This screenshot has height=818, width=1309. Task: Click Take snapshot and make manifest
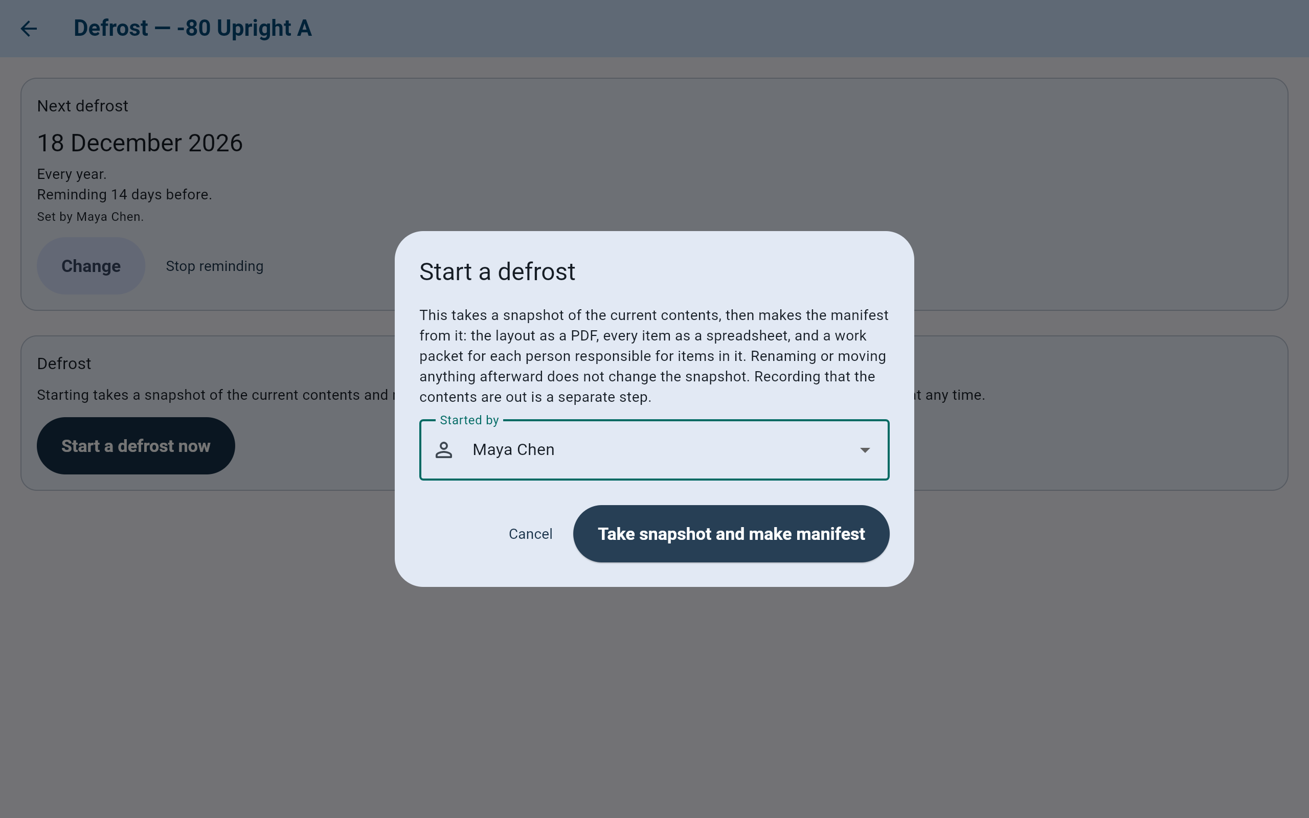point(731,533)
